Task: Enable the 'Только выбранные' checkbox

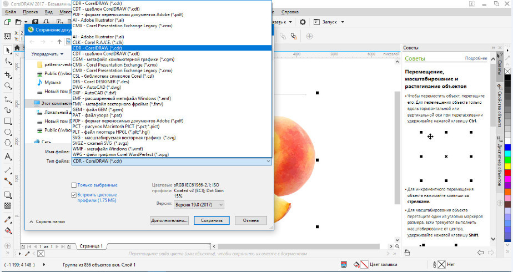Action: pyautogui.click(x=74, y=185)
